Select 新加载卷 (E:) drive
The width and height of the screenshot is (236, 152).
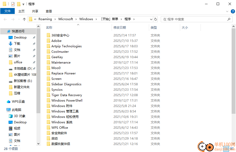click(23, 81)
